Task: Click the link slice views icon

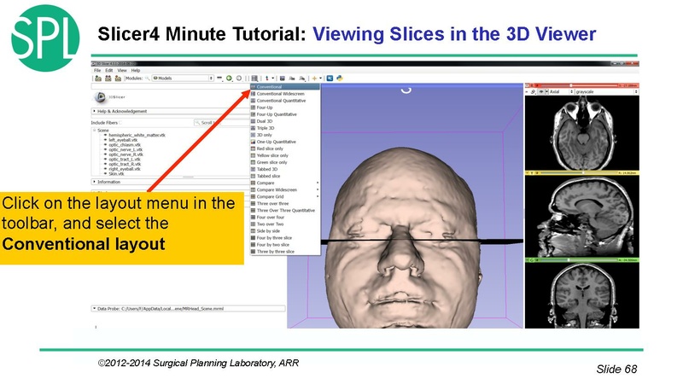Action: click(533, 92)
